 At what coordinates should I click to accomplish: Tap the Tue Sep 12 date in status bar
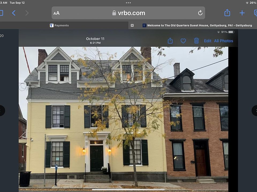tap(17, 3)
